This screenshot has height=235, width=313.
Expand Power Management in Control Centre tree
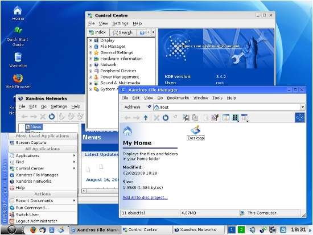[x=90, y=77]
